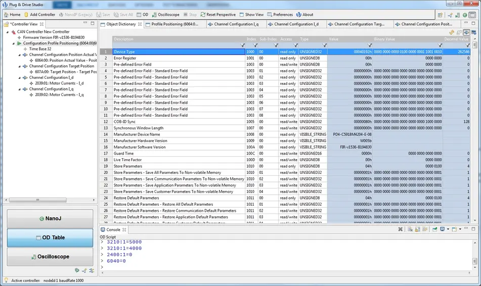Click the Reset Perspective toolbar icon

click(x=217, y=15)
